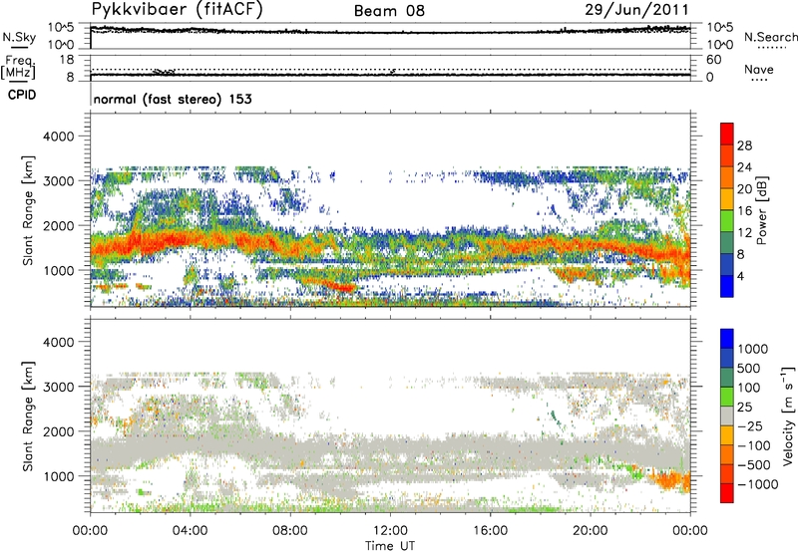Click the title 'Pykkvibaer (fitACF)'
This screenshot has height=552, width=798.
click(x=178, y=10)
